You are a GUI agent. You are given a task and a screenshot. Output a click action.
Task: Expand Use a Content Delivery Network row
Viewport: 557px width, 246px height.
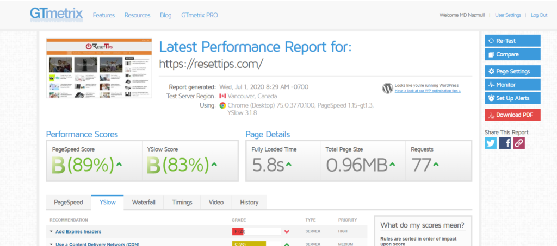(x=51, y=244)
